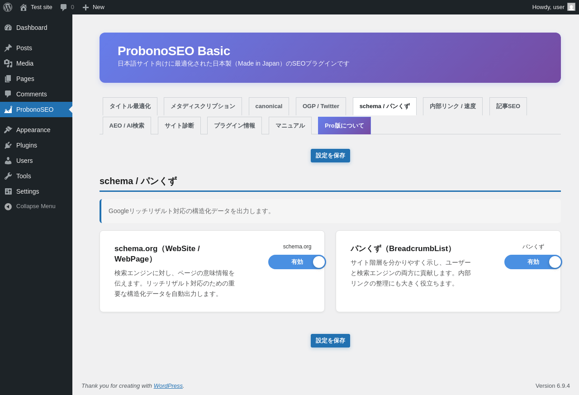The width and height of the screenshot is (579, 395).
Task: Click the Tools wrench icon
Action: coord(8,176)
